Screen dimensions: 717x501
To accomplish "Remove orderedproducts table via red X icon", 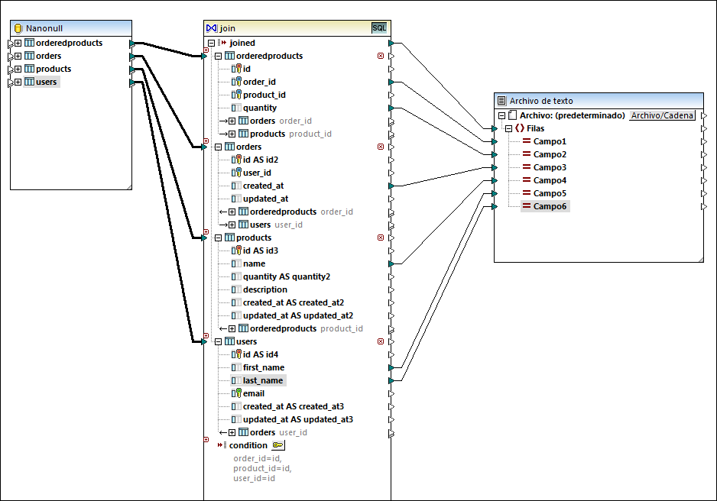I will [x=381, y=56].
